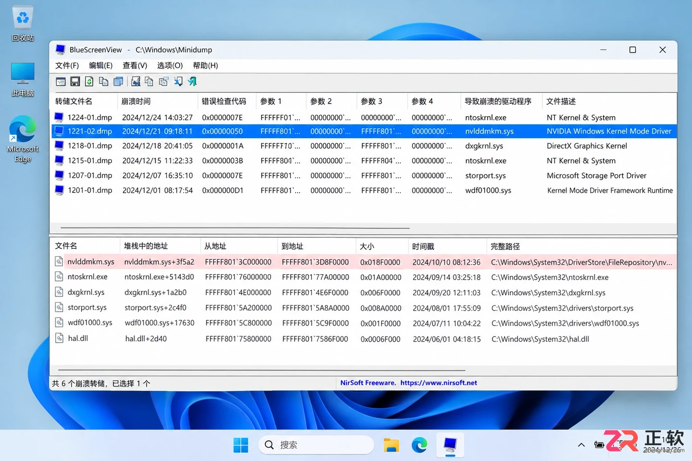The width and height of the screenshot is (692, 461).
Task: Open Advanced Options from the first toolbar icon
Action: click(61, 82)
